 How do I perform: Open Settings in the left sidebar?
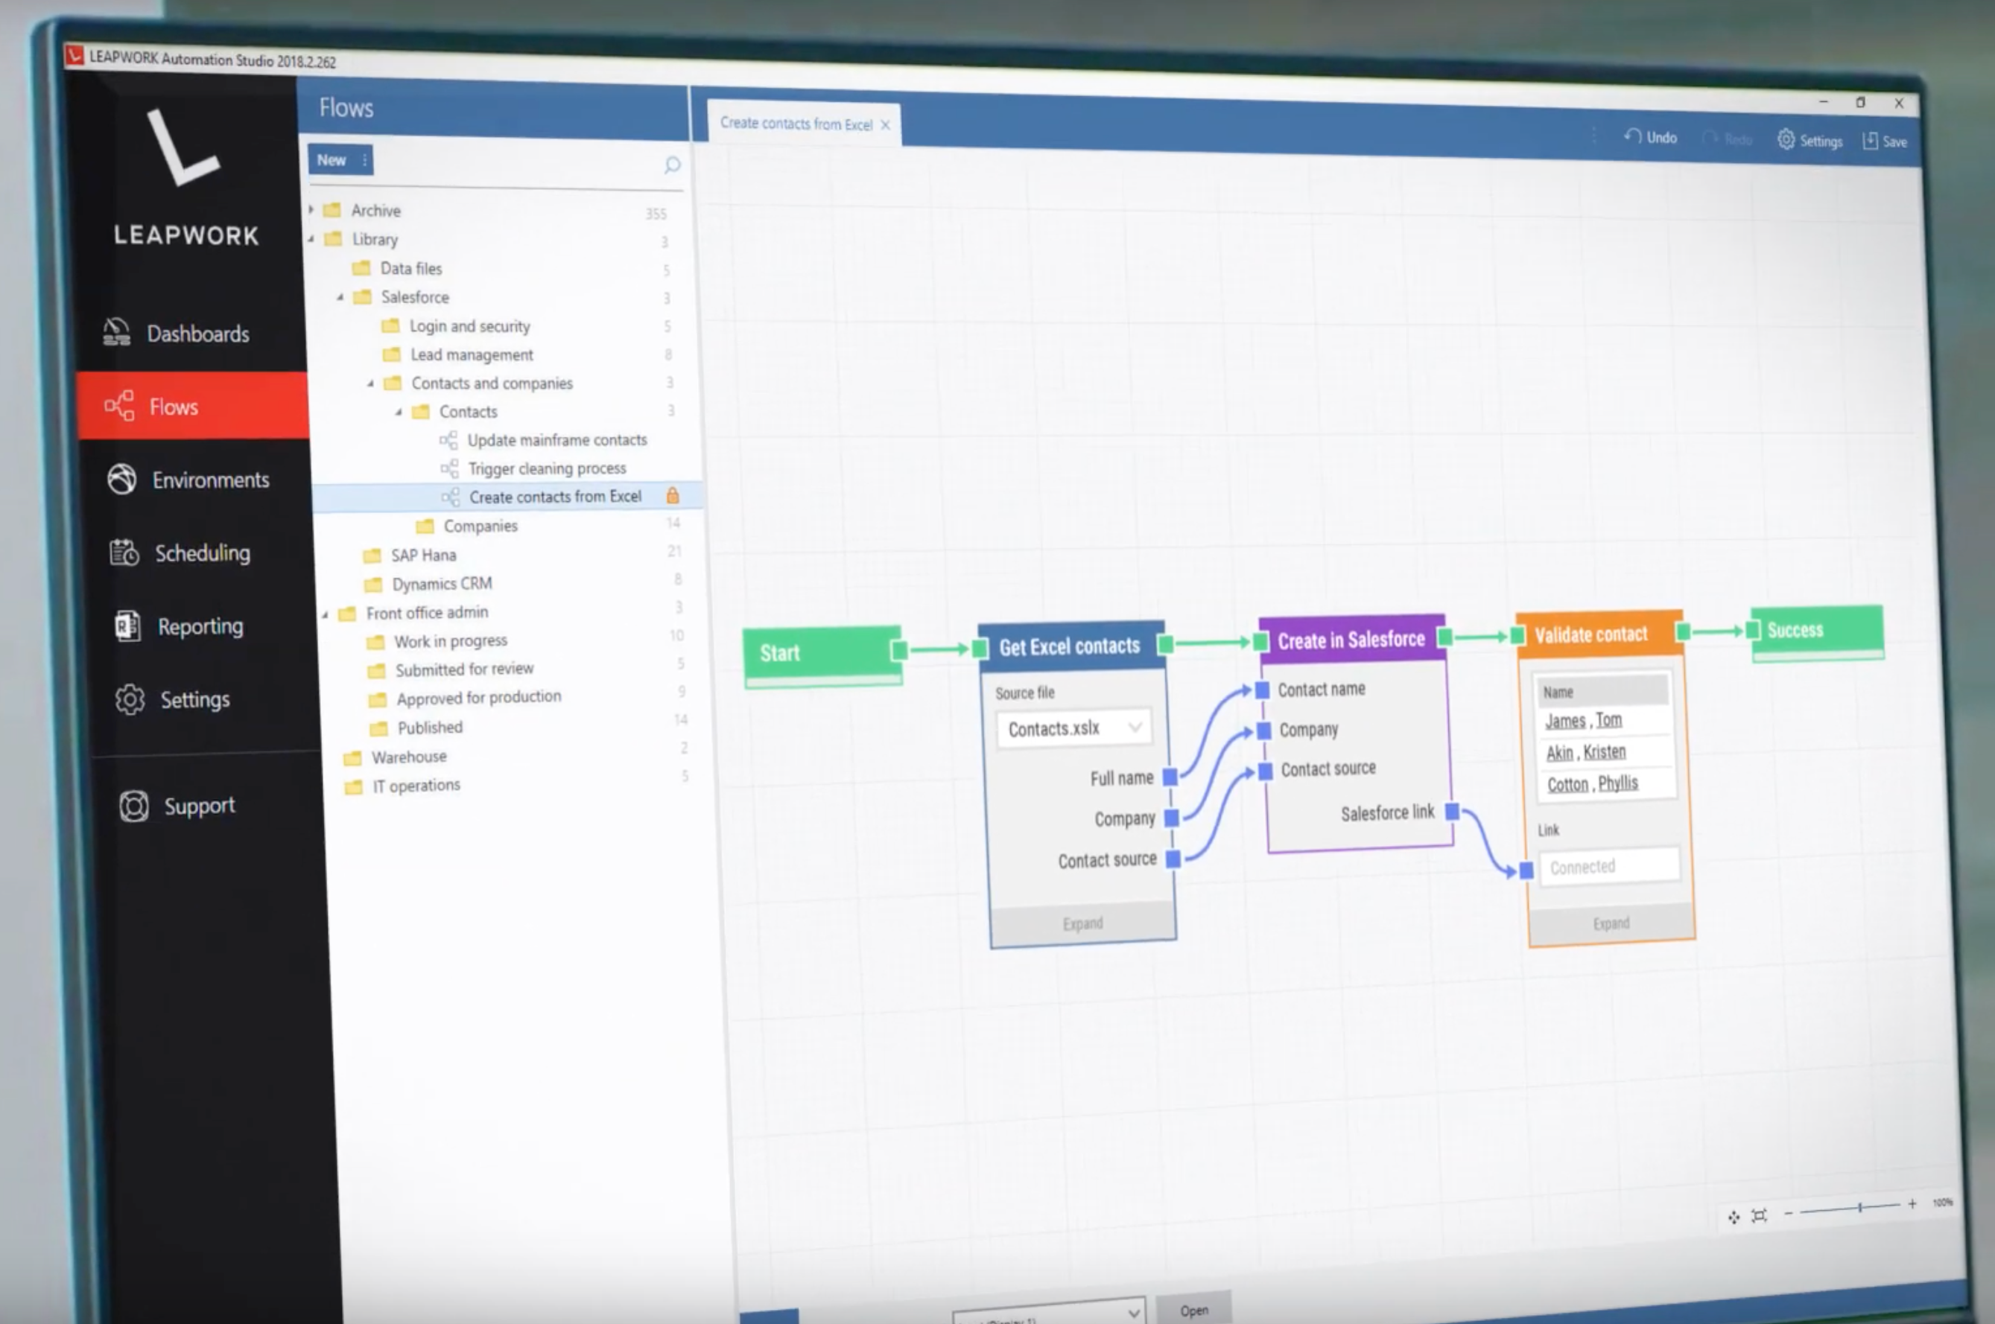[172, 699]
